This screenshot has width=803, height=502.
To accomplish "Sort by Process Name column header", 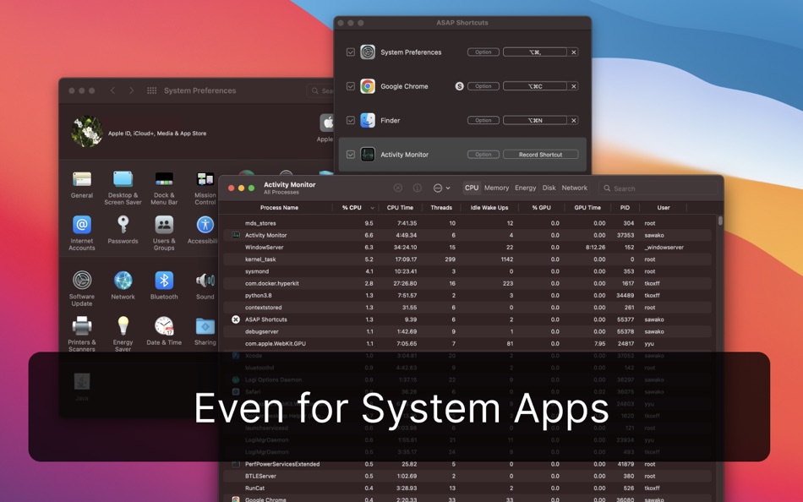I will pyautogui.click(x=279, y=207).
